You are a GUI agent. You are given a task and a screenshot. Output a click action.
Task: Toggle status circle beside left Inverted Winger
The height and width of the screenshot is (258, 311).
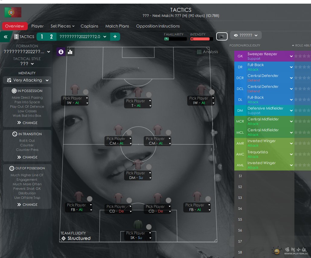[86, 92]
